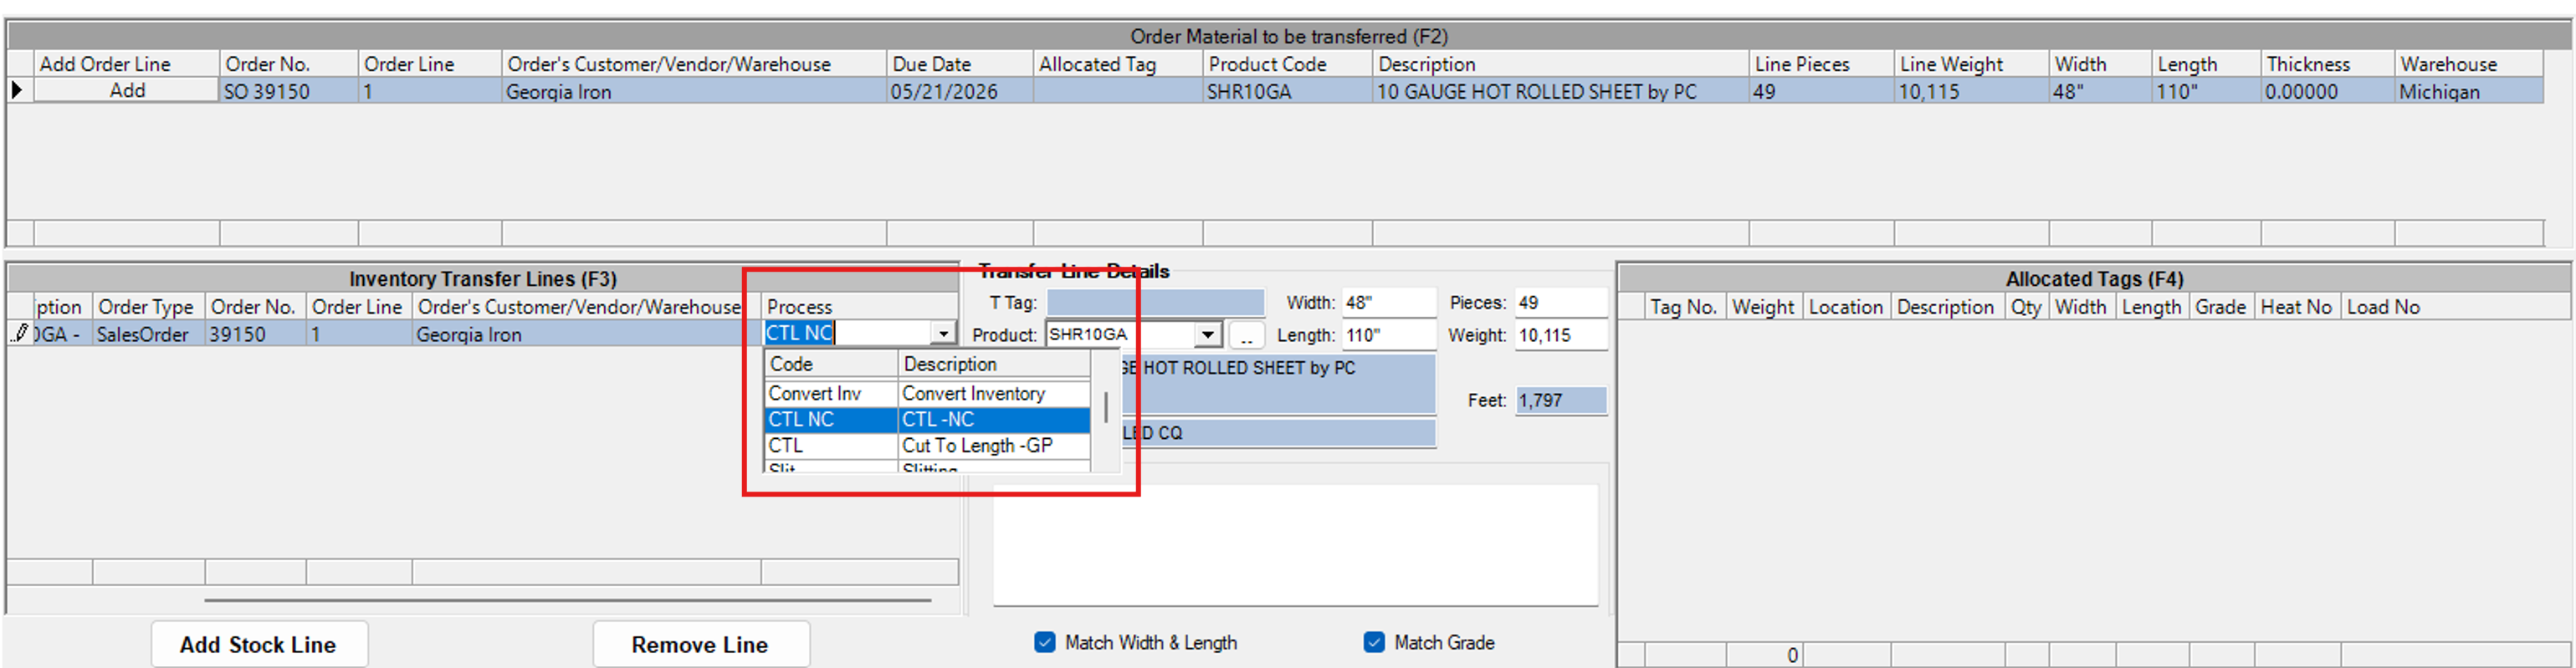Select Cut To Length -GP process option
The image size is (2576, 668).
point(927,446)
